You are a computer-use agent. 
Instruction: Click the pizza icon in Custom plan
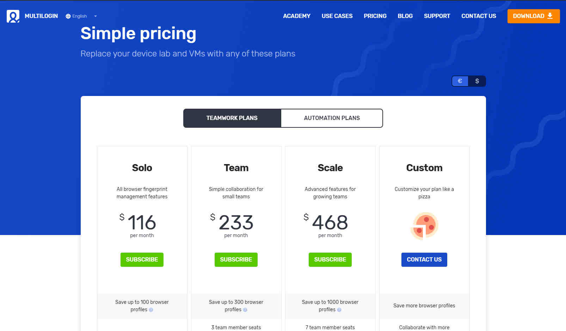coord(424,226)
